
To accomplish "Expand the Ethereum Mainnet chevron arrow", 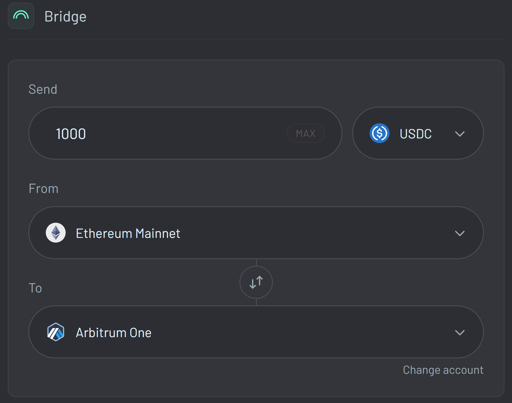I will click(x=460, y=233).
